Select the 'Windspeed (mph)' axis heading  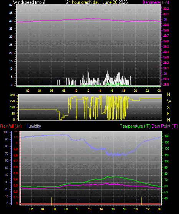(29, 2)
